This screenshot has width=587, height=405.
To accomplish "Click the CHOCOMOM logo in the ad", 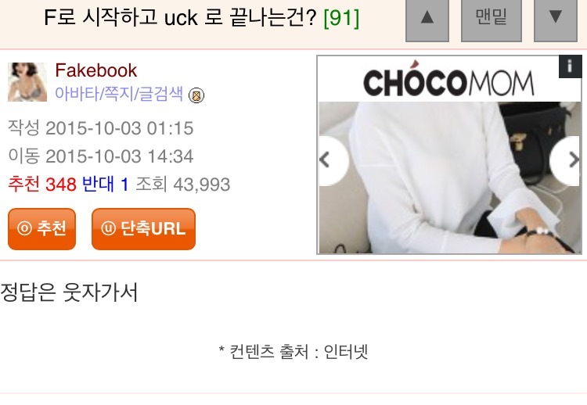I will tap(448, 82).
